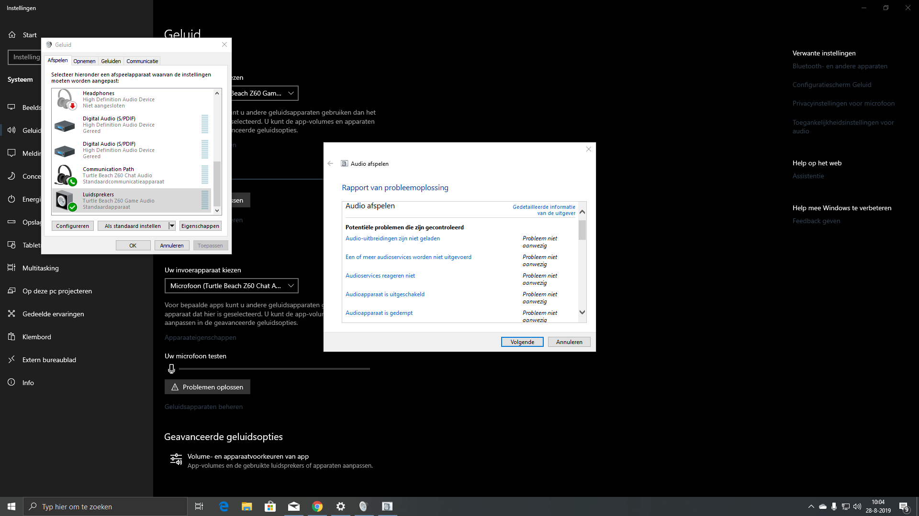Viewport: 919px width, 516px height.
Task: Click down arrow of troubleshooter report scrollbar
Action: tap(582, 312)
